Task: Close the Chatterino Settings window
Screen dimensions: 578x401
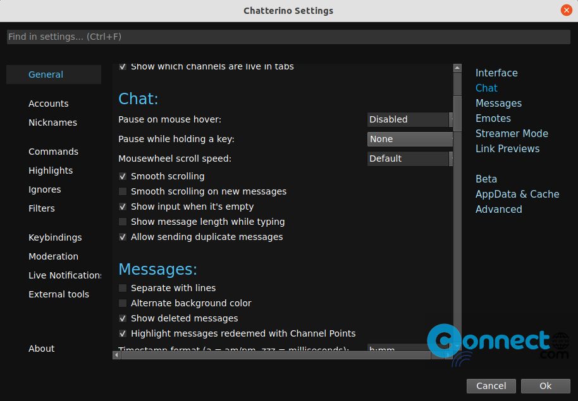Action: [566, 10]
